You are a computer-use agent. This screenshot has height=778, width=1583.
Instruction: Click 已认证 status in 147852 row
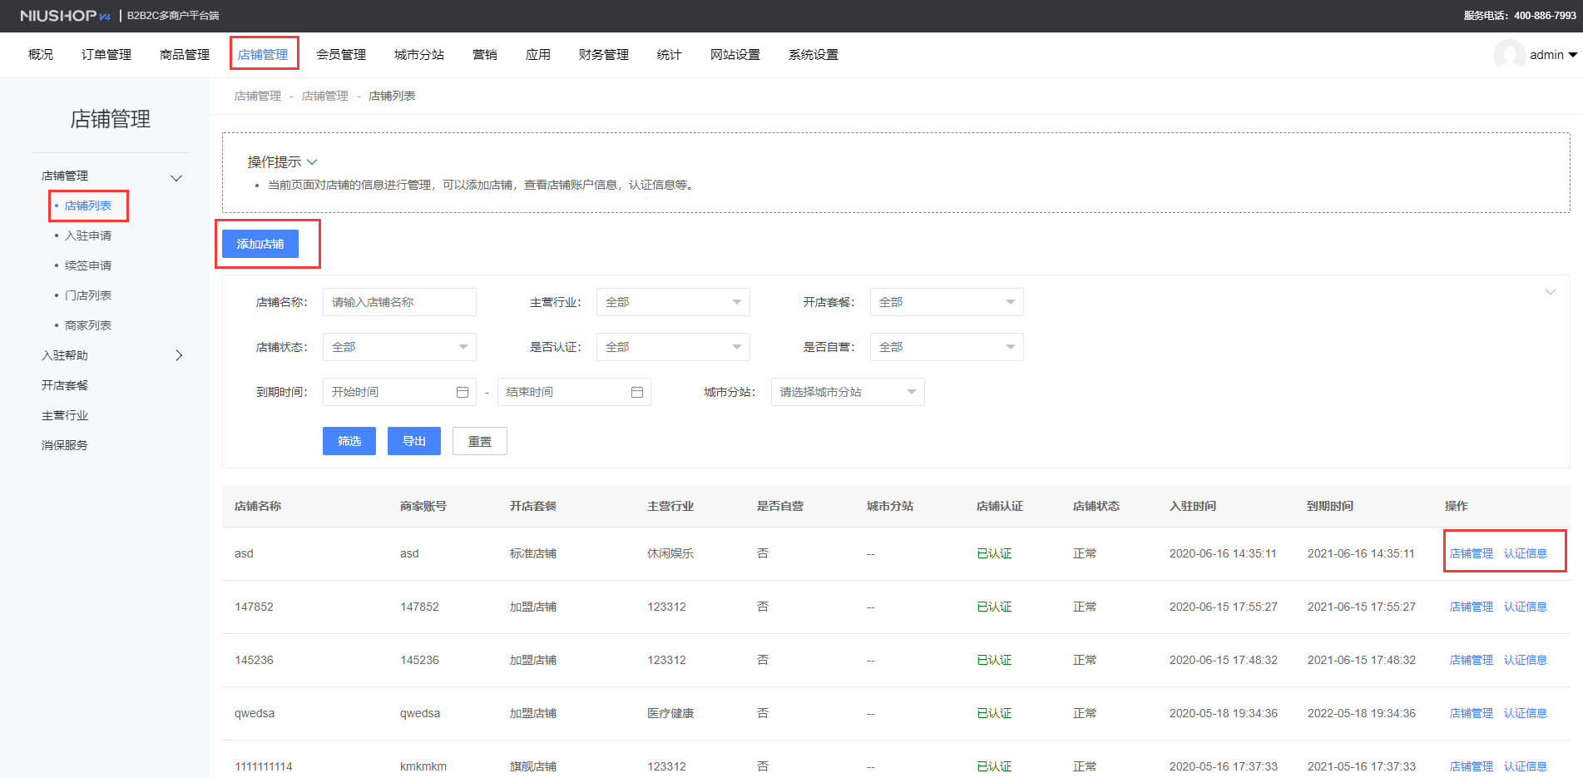tap(994, 607)
